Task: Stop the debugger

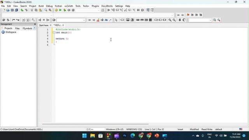Action: [142, 10]
